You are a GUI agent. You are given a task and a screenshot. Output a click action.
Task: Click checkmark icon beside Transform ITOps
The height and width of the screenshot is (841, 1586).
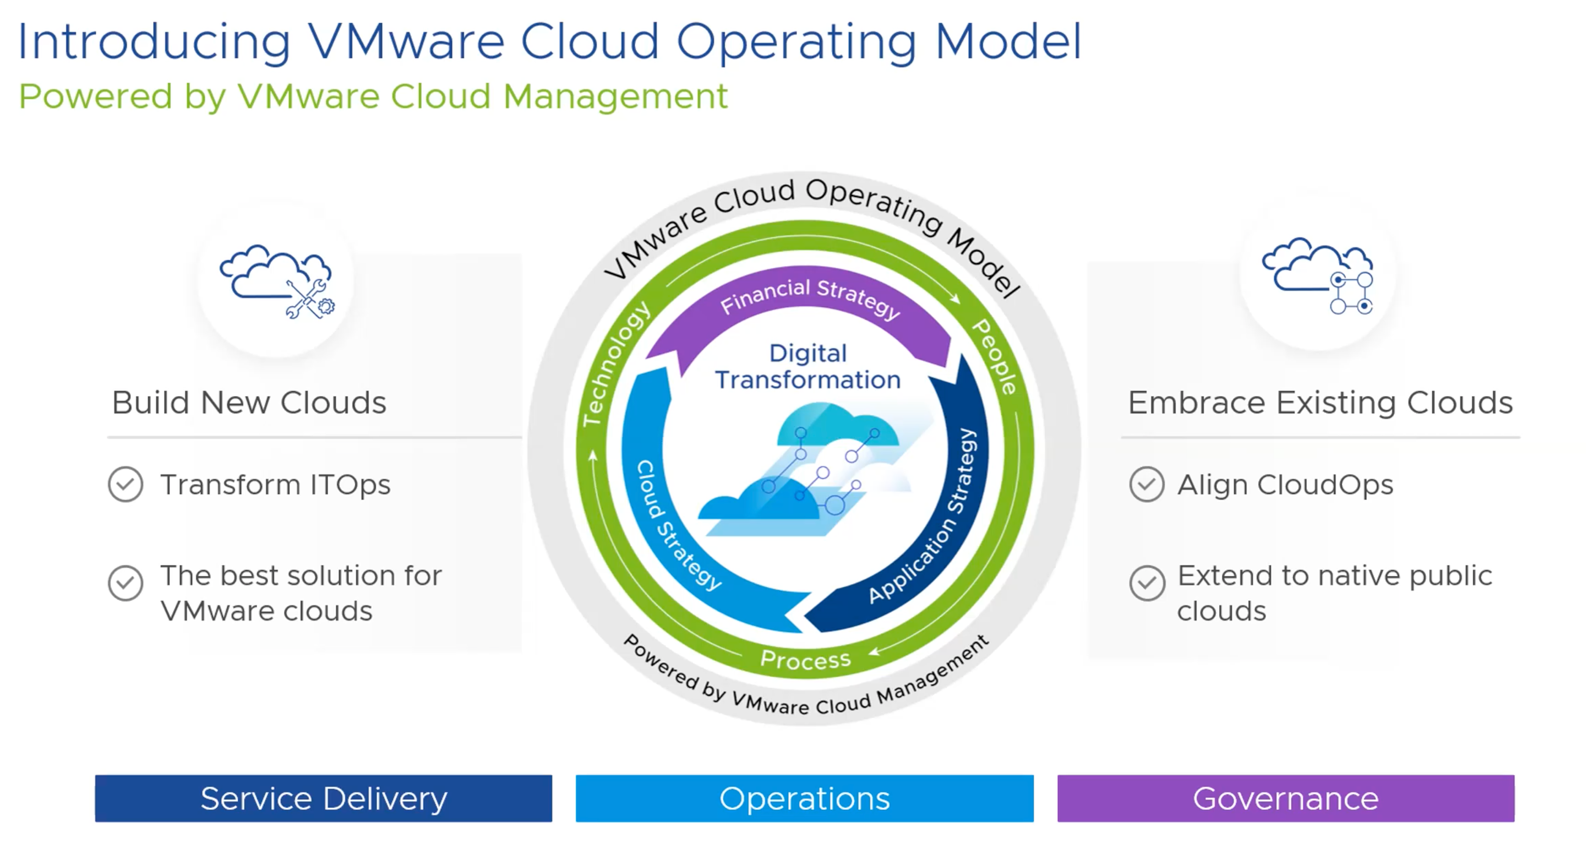click(126, 484)
